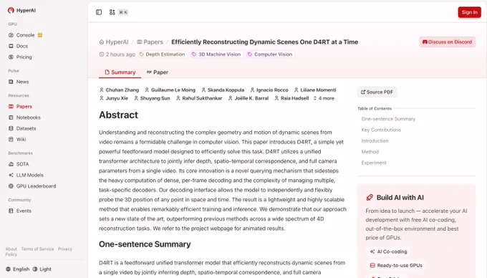The image size is (487, 278).
Task: Open Wiki in the sidebar
Action: click(x=17, y=139)
